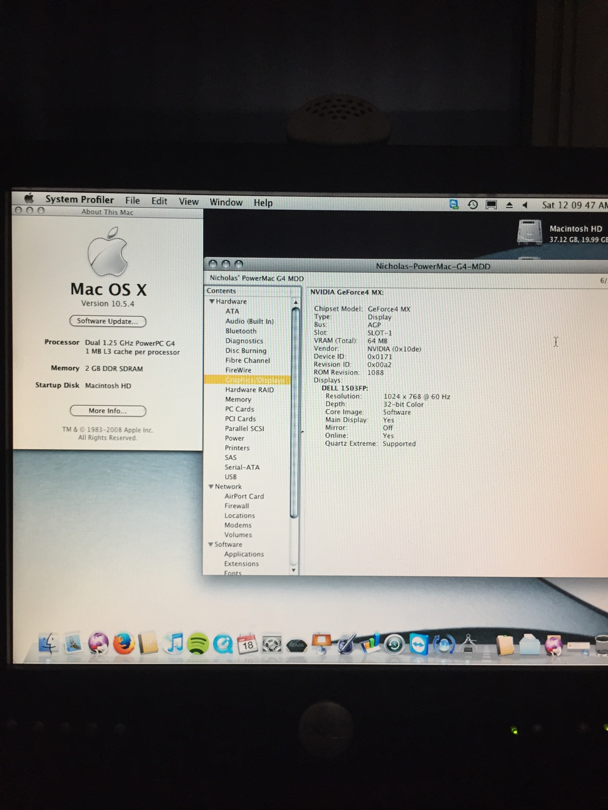
Task: Select ATA in the Hardware list
Action: click(x=232, y=311)
